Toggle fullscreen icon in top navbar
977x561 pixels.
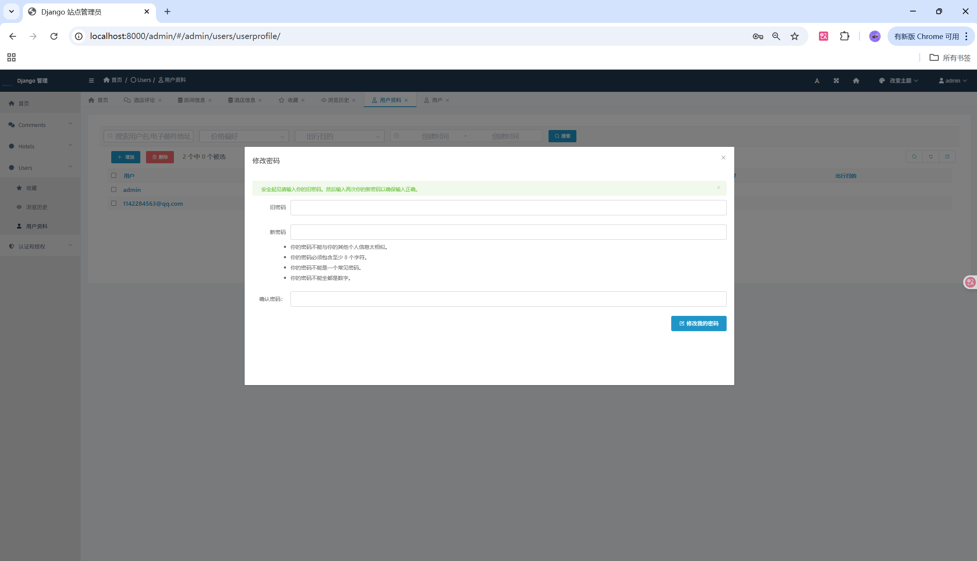pyautogui.click(x=836, y=81)
